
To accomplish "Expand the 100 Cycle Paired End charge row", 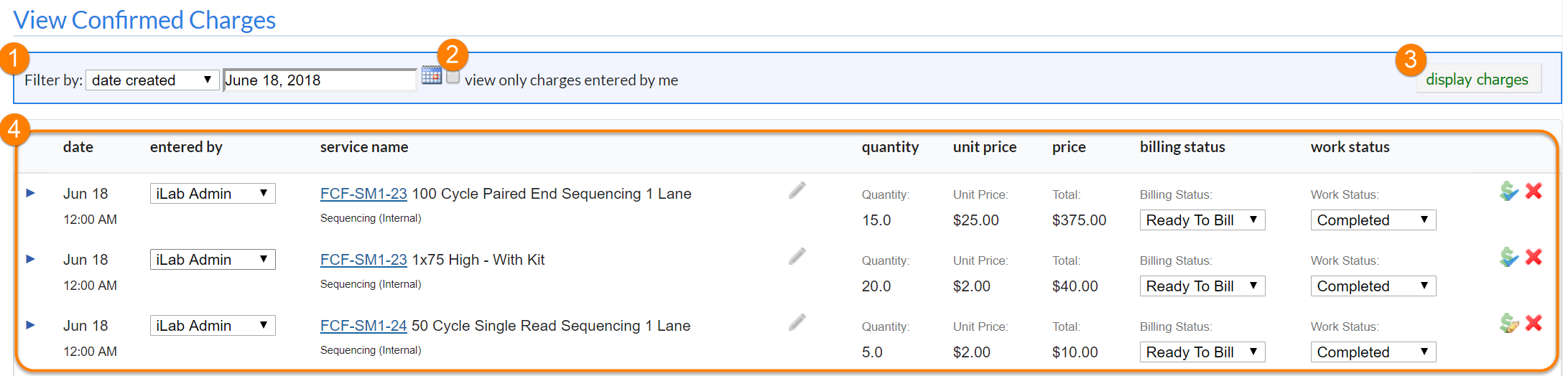I will [31, 193].
